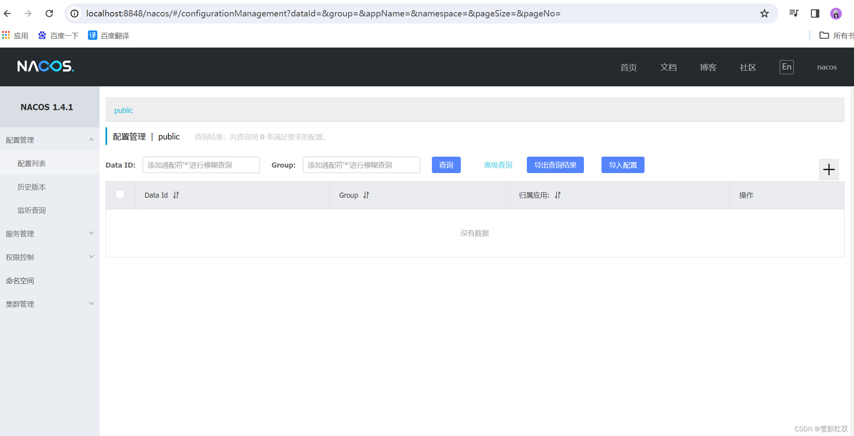Bookmark this page with star icon
The height and width of the screenshot is (436, 854).
point(764,14)
